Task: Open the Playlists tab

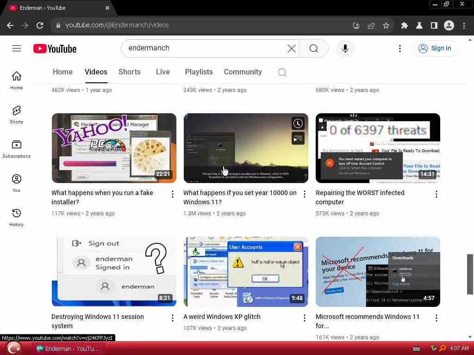Action: [199, 72]
